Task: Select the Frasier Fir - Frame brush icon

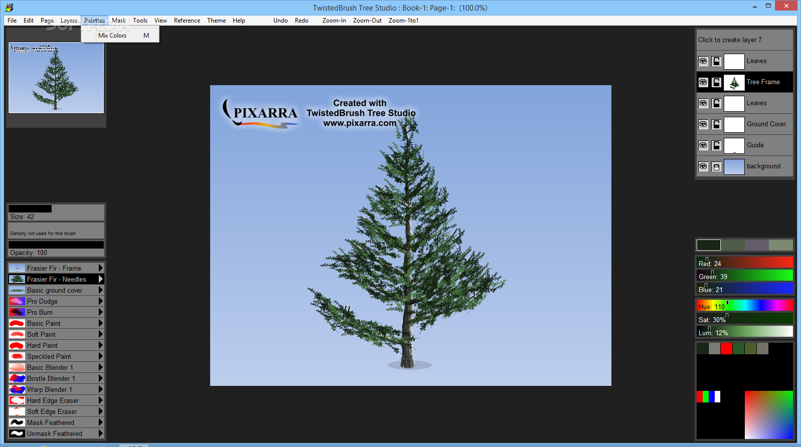Action: tap(17, 268)
